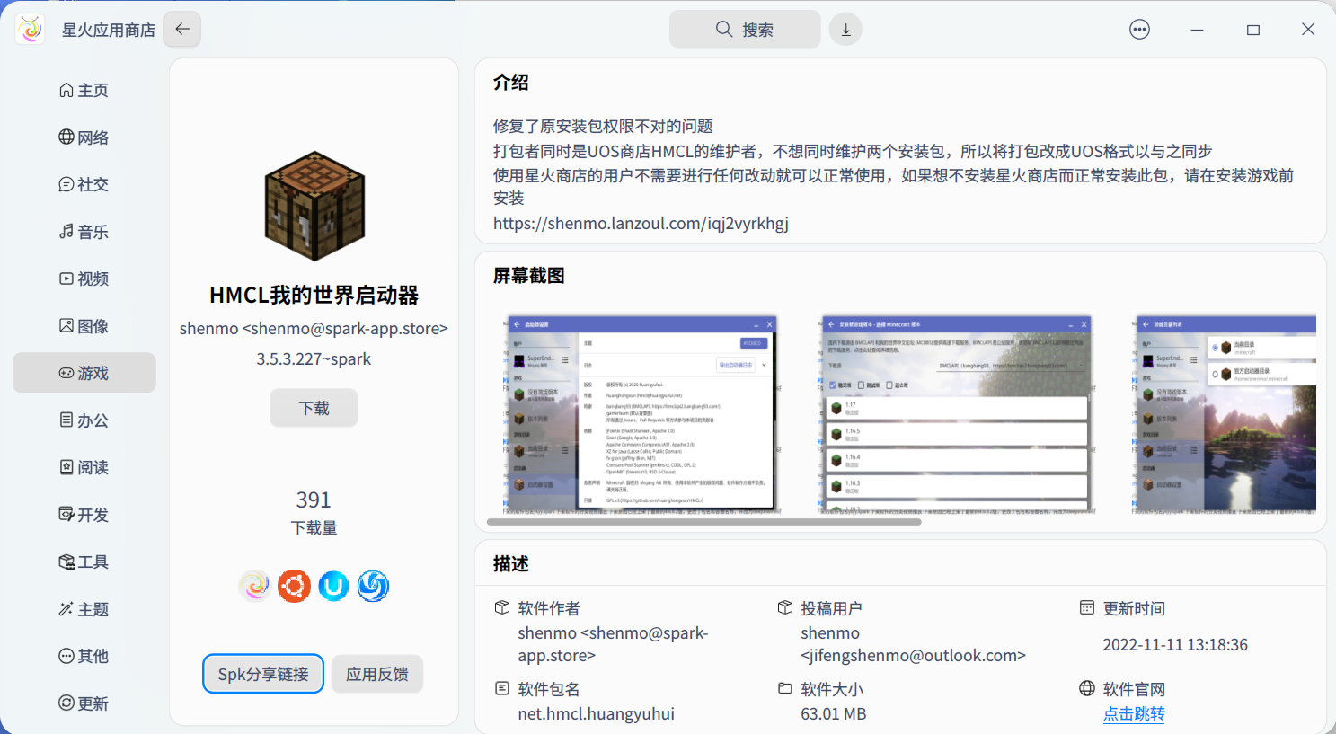Open the 音乐 category
The image size is (1336, 734).
coord(84,232)
